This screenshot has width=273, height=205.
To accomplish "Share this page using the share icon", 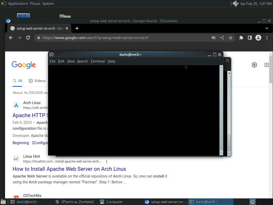I will pyautogui.click(x=222, y=38).
